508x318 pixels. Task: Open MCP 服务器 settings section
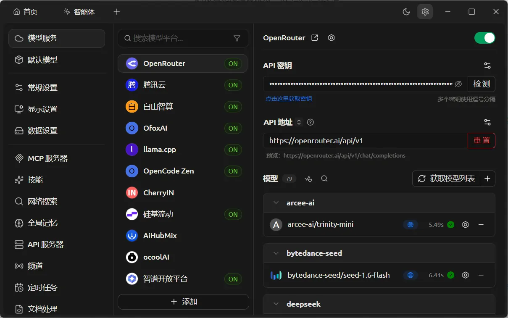tap(57, 158)
